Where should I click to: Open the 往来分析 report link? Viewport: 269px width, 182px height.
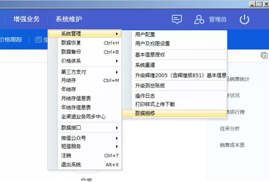coord(230,128)
